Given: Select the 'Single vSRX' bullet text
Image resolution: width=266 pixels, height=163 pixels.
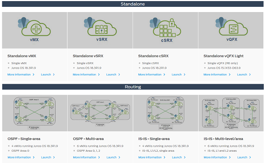Looking at the screenshot, I should (85, 63).
